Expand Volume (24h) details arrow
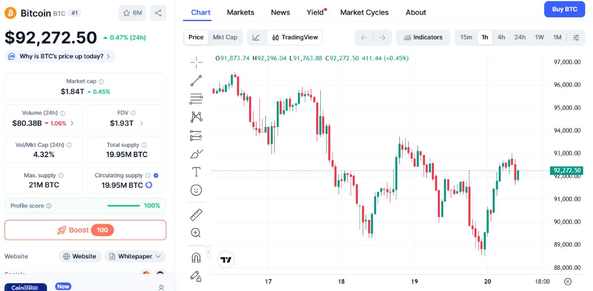593x291 pixels. [72, 123]
